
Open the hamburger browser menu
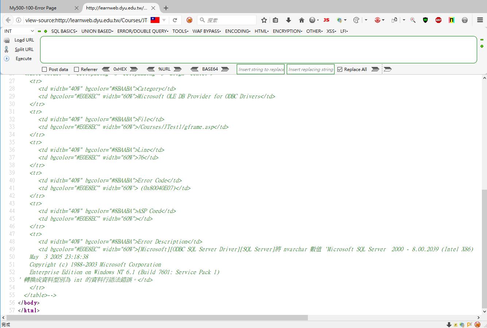[480, 20]
